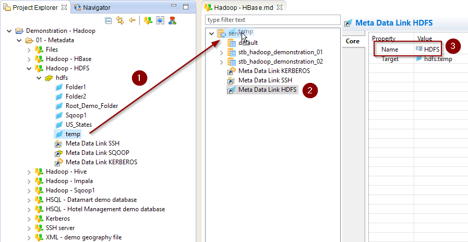Collapse the Hadoop - HDFS node
The height and width of the screenshot is (242, 468).
tap(29, 68)
